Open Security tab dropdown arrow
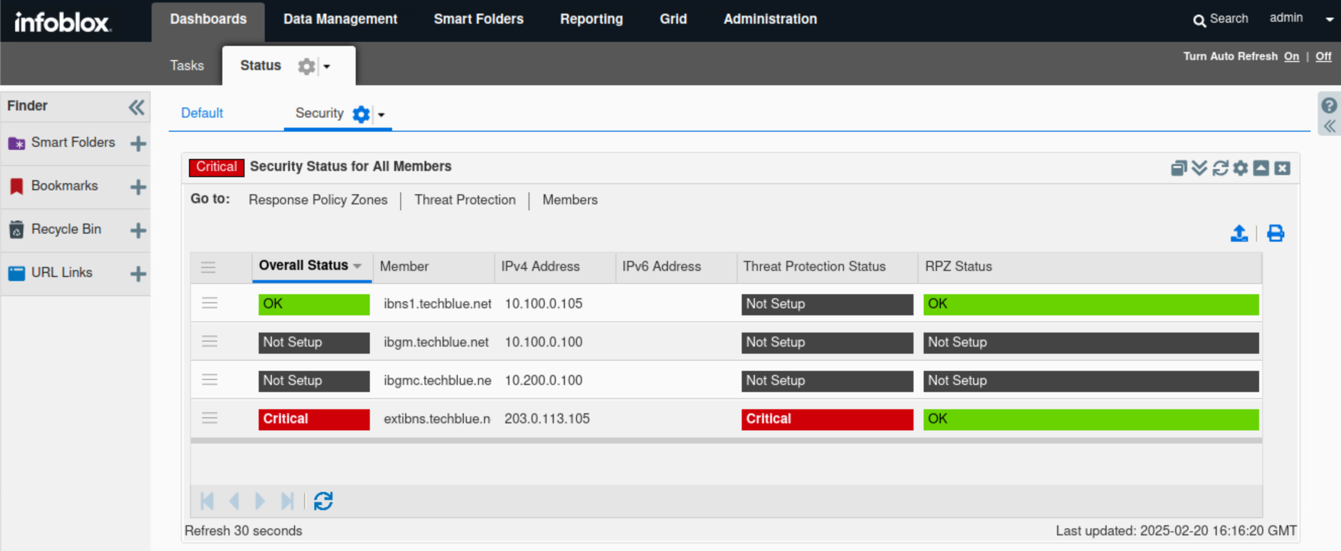 pos(381,115)
